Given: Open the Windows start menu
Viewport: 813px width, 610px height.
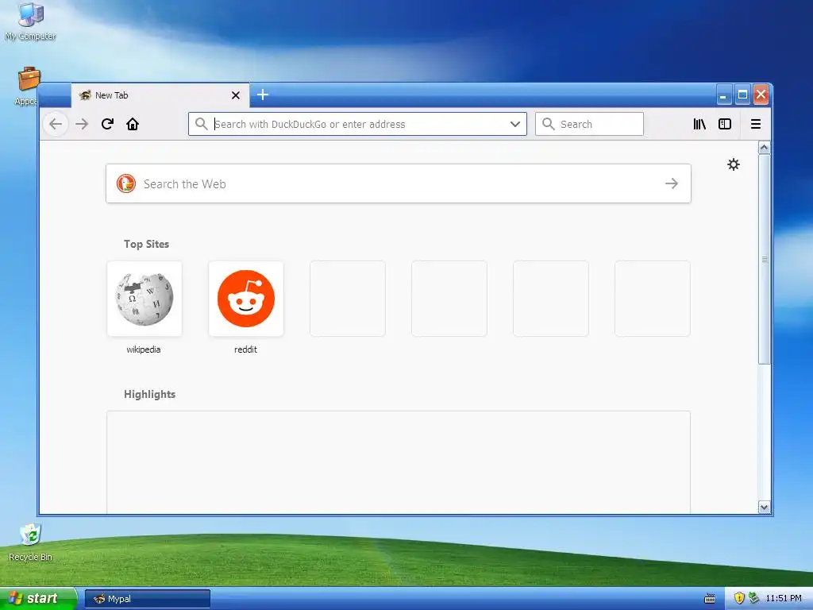Looking at the screenshot, I should (38, 599).
